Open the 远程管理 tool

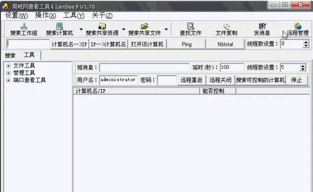coord(298,29)
